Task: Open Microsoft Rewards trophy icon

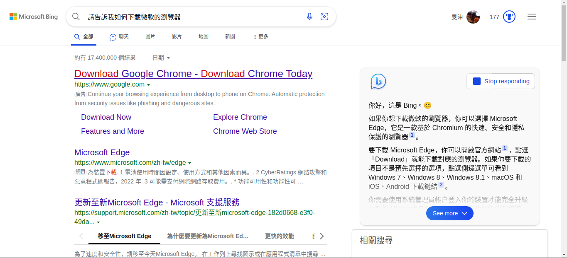Action: point(509,17)
